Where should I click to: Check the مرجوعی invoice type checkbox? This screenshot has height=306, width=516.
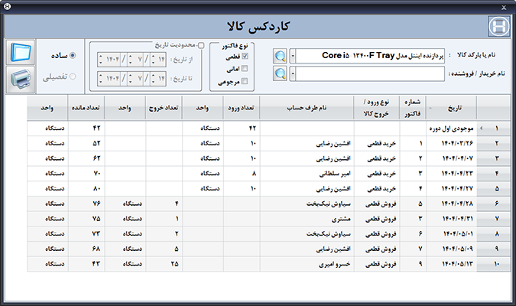tap(245, 81)
